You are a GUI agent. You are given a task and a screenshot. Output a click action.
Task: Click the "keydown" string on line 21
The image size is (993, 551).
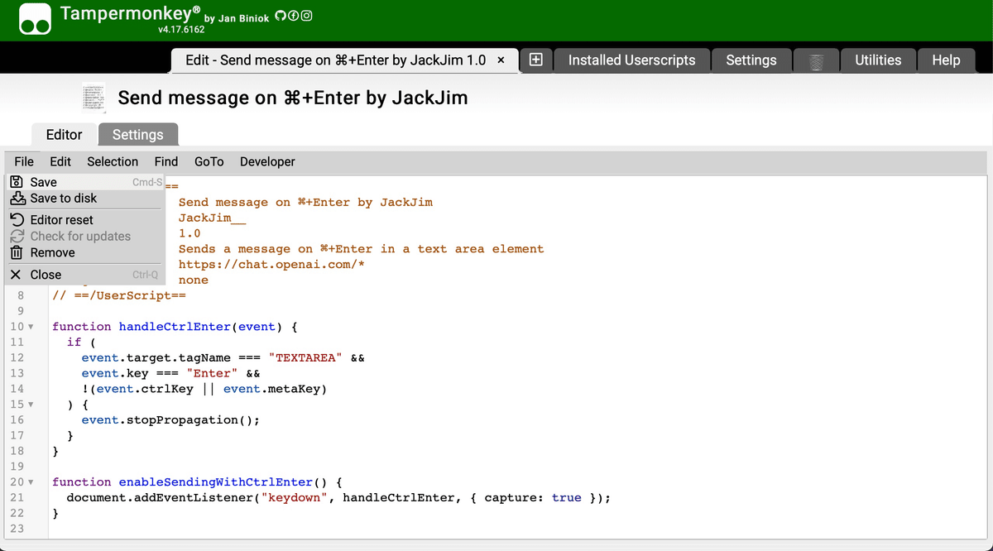coord(294,498)
